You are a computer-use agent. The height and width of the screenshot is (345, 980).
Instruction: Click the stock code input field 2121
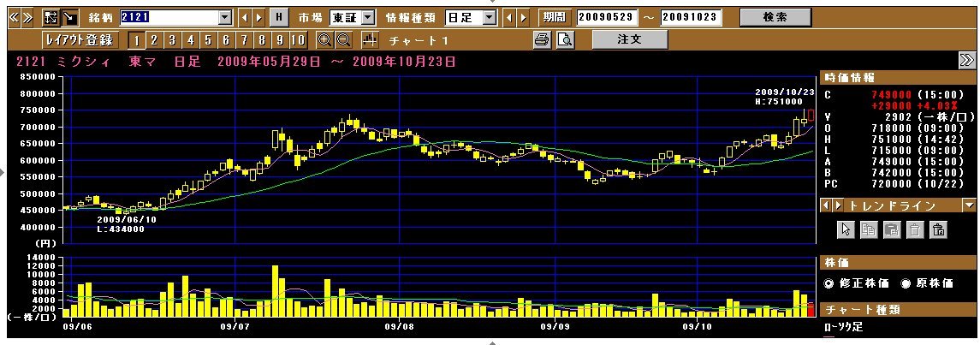pos(169,17)
